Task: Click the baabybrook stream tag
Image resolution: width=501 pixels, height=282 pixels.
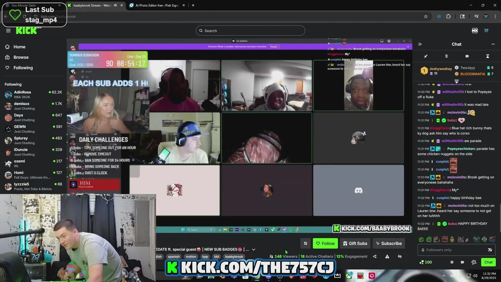Action: [234, 257]
